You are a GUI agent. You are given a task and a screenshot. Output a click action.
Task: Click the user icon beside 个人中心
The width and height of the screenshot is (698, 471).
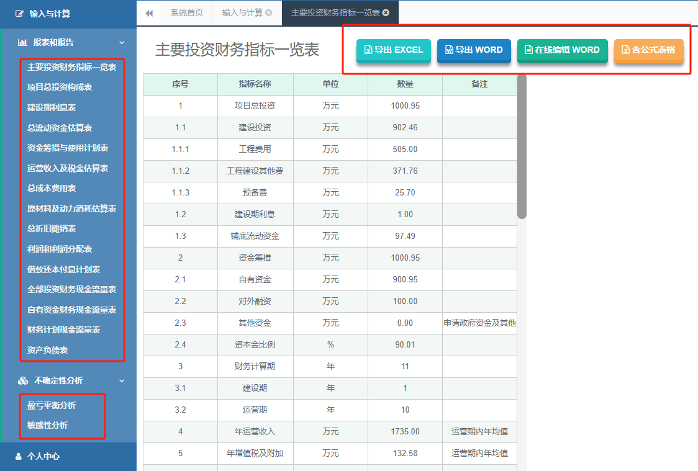coord(18,456)
